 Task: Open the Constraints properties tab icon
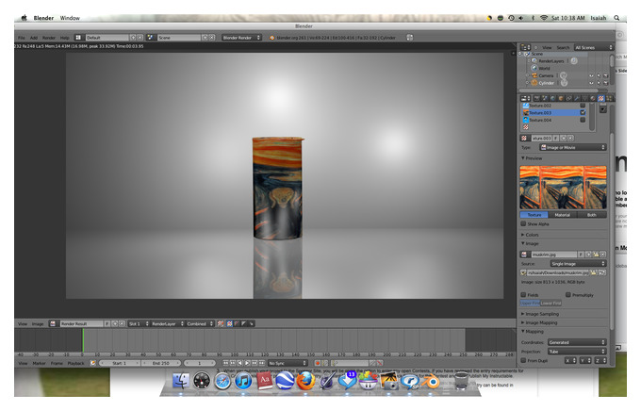pos(568,98)
